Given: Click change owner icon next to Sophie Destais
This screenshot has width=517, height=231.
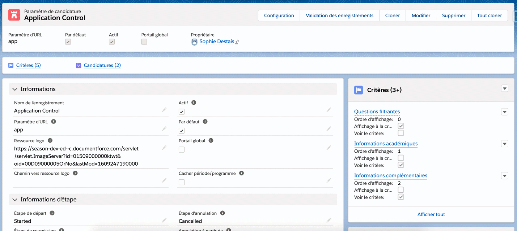Looking at the screenshot, I should pos(237,42).
